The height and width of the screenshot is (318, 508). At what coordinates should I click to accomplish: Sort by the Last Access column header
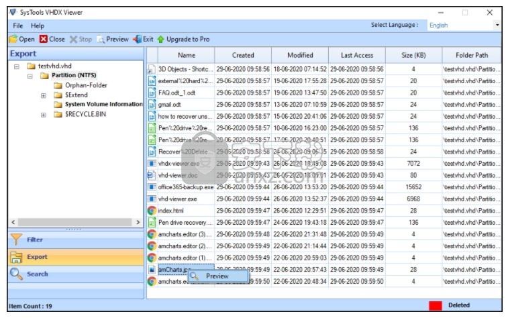point(357,56)
